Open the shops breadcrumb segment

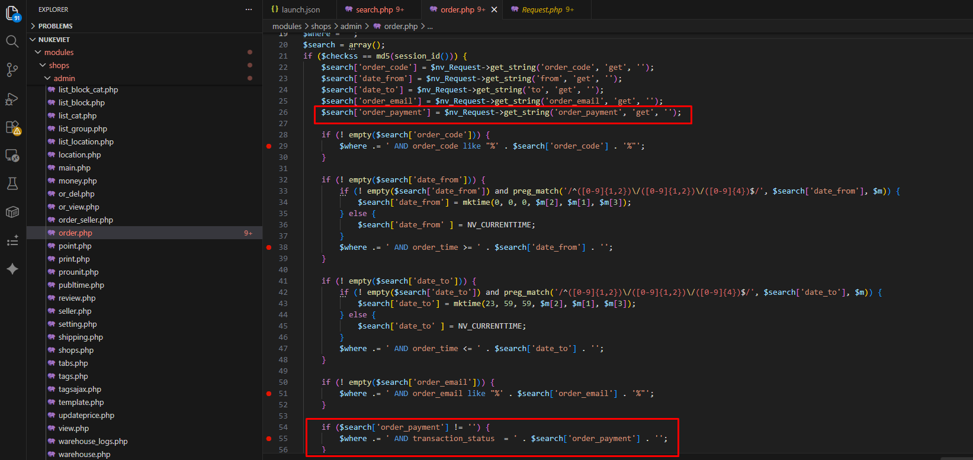321,26
